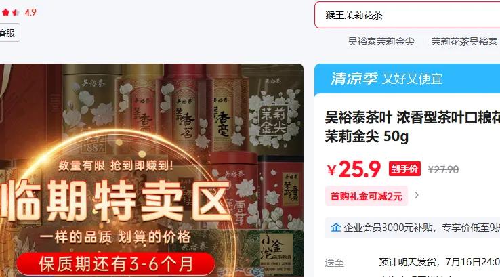Click the blue 企 enterprise member icon
The height and width of the screenshot is (277, 500).
click(x=335, y=228)
